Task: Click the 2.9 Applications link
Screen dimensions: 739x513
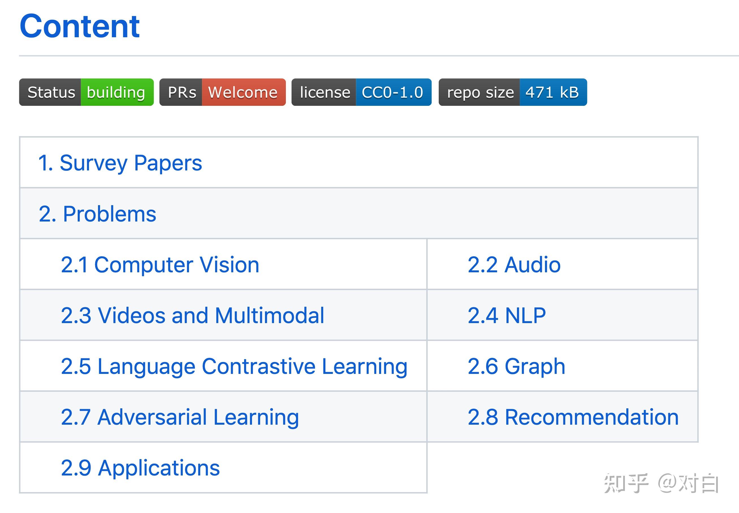Action: (x=140, y=468)
